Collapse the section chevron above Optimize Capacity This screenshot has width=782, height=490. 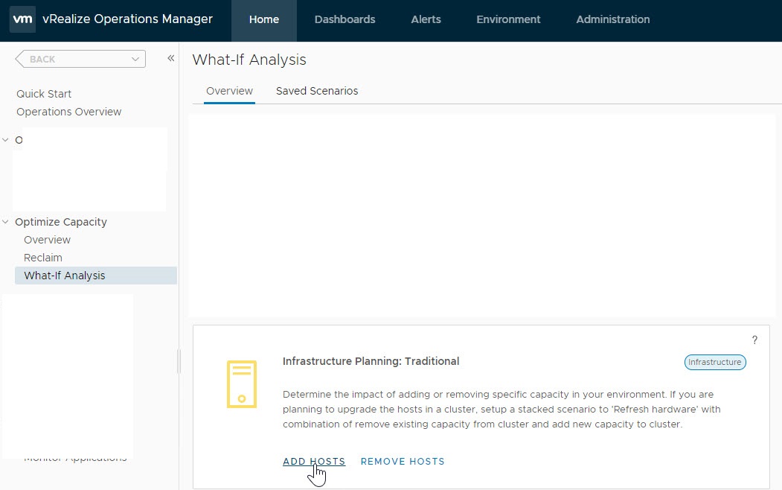pos(6,140)
